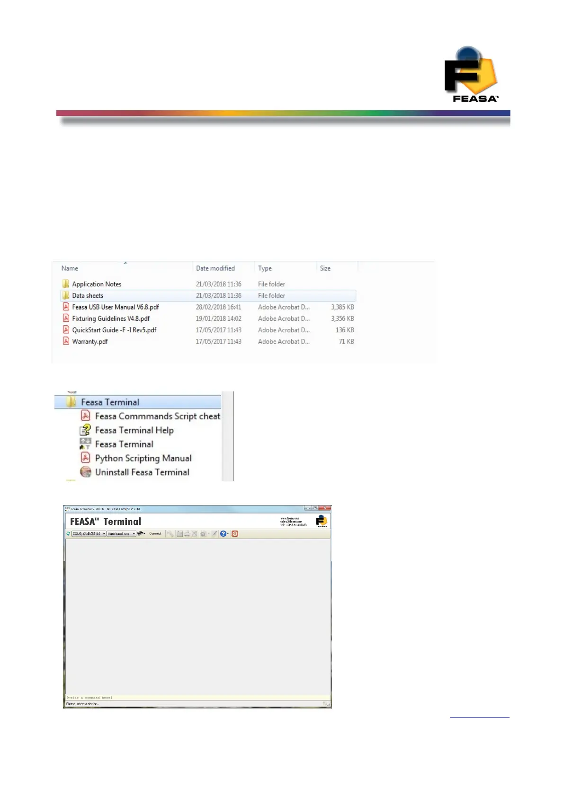Click the print toolbar icon

(187, 533)
